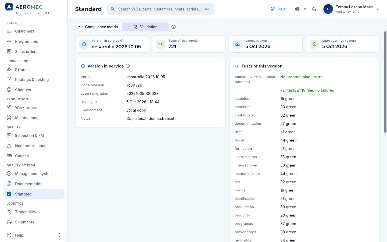387x242 pixels.
Task: Click the Nonconformances warning triangle icon
Action: coord(9,146)
